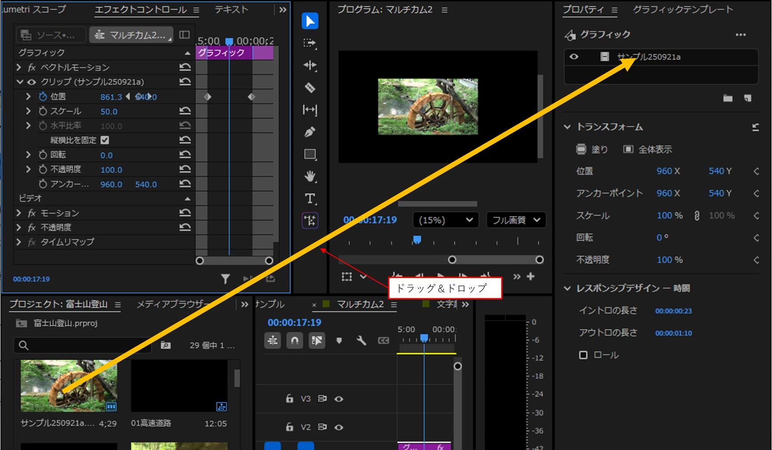Collapse the トランスフォーム section
Image resolution: width=772 pixels, height=450 pixels.
[567, 127]
